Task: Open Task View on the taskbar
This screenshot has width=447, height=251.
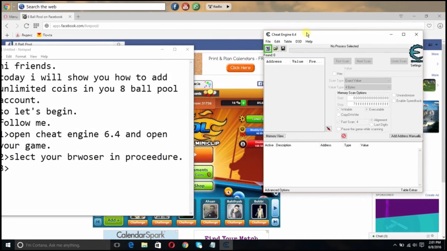Action: [117, 245]
